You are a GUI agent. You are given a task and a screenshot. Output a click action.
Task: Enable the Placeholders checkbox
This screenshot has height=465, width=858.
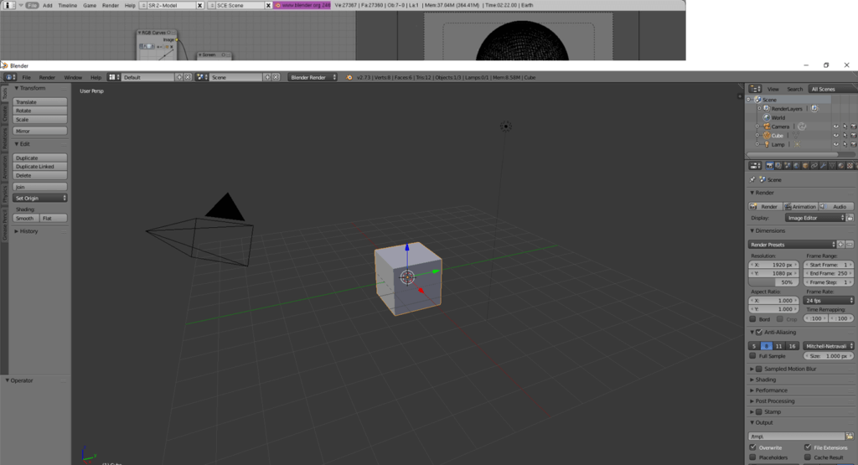click(753, 457)
